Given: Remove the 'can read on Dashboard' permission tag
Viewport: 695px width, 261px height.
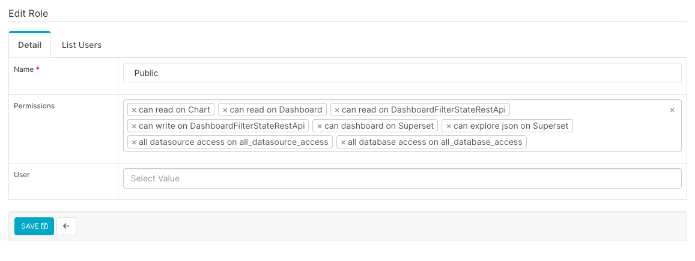Looking at the screenshot, I should coord(225,110).
